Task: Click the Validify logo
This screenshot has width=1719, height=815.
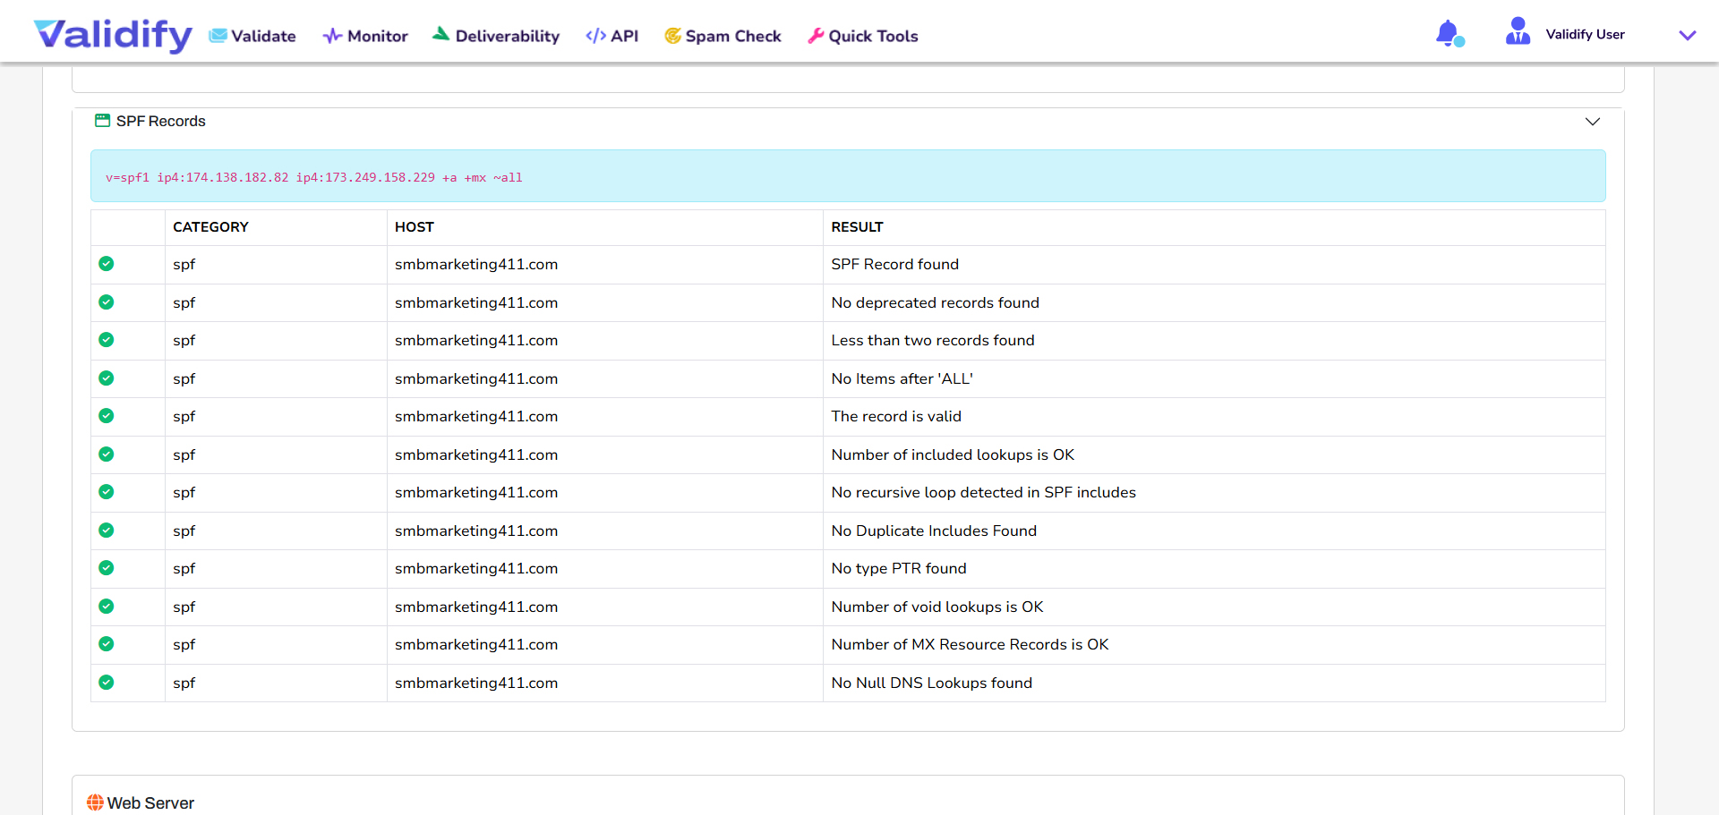Action: [113, 35]
